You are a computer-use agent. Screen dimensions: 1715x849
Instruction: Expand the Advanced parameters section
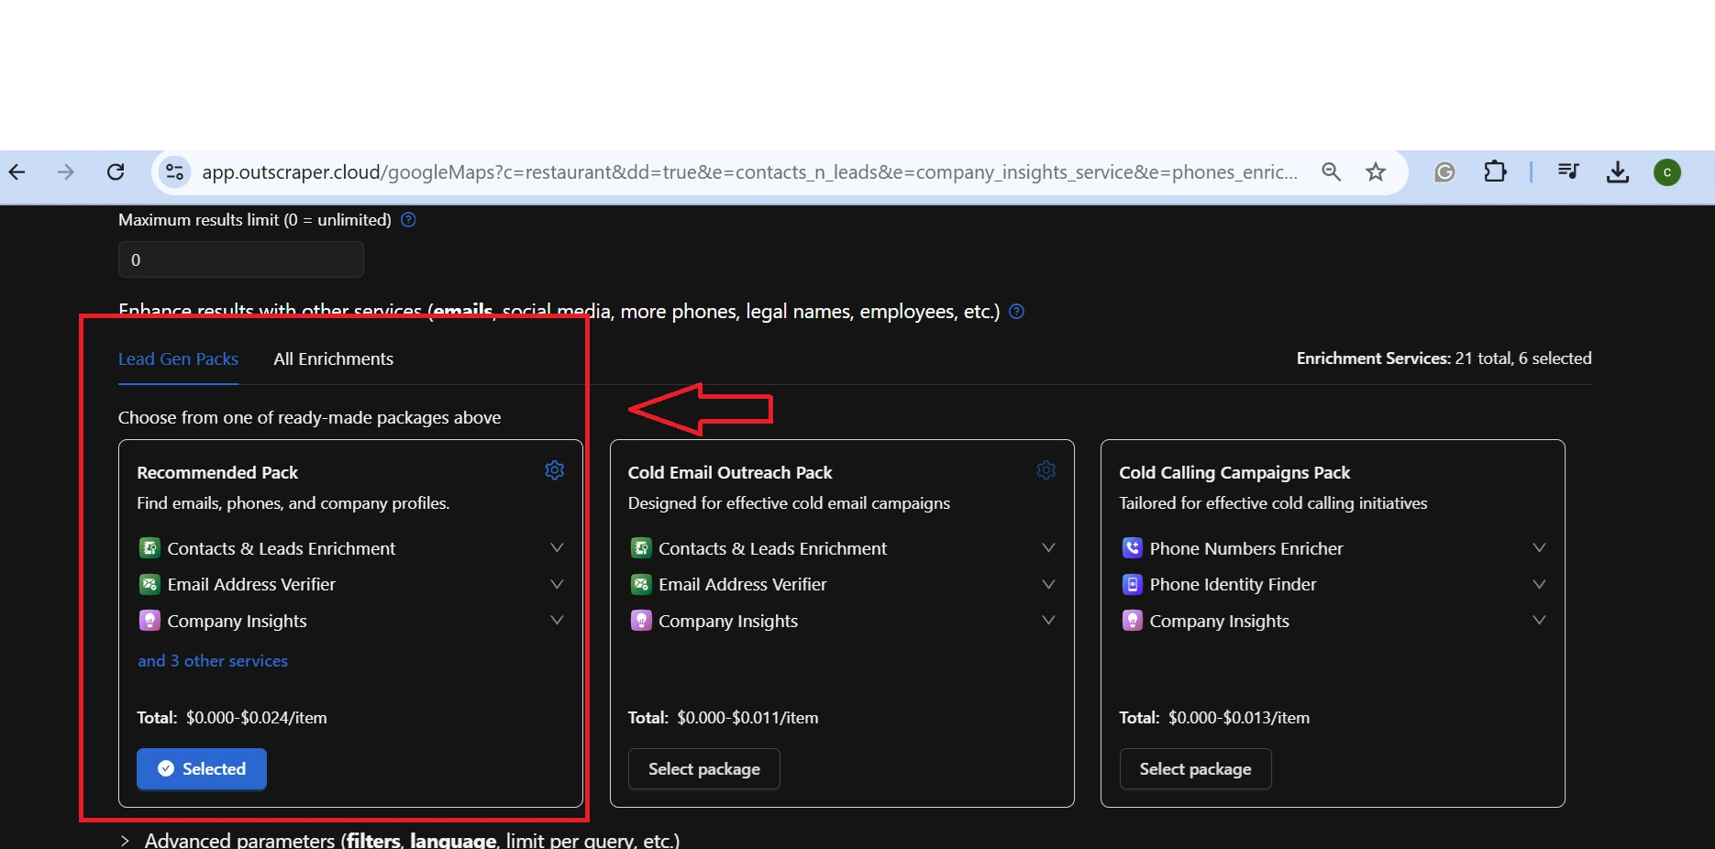click(125, 841)
